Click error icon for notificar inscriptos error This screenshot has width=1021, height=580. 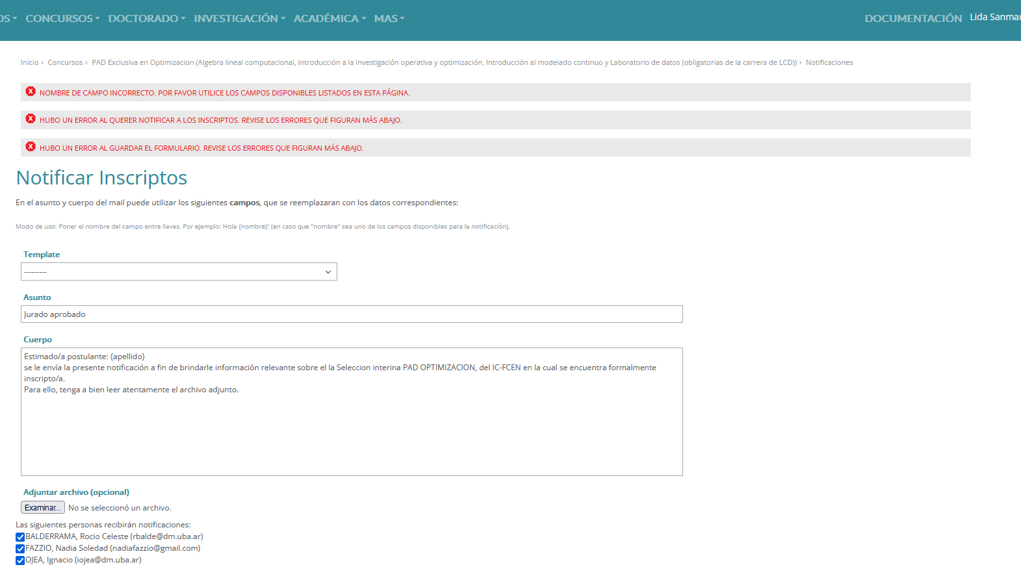[31, 119]
